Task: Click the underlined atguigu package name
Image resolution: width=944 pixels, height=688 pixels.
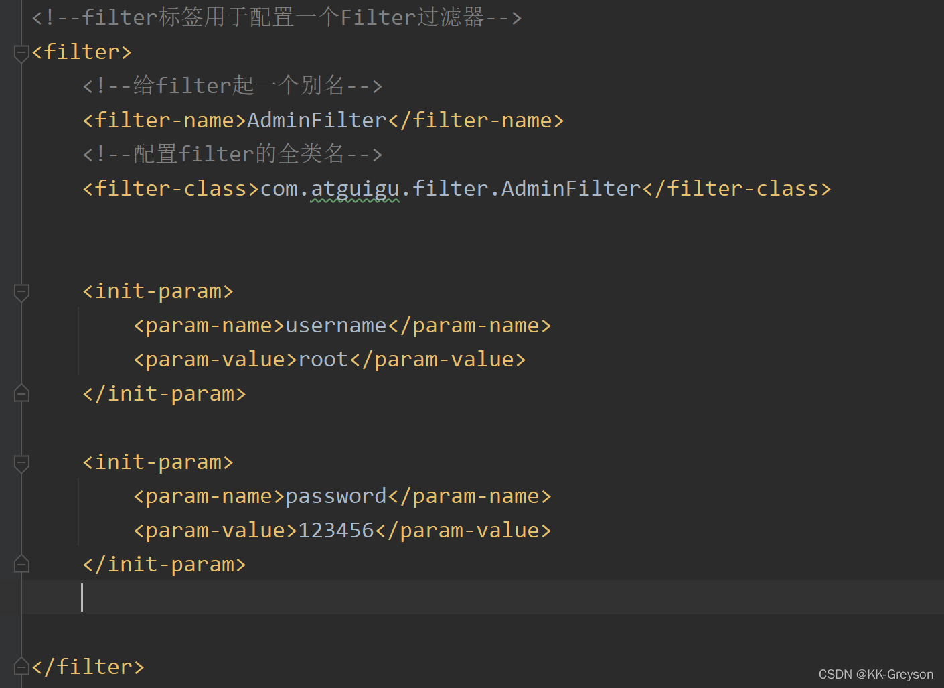Action: [x=355, y=189]
